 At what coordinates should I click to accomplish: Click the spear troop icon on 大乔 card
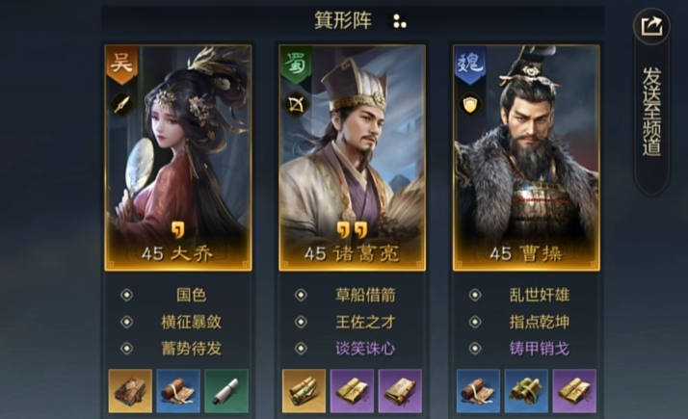121,104
